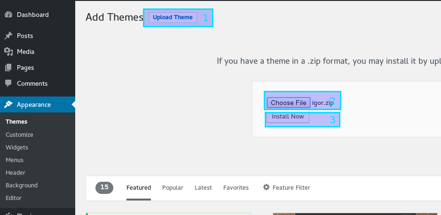
Task: Click the Upload Theme button
Action: (173, 17)
